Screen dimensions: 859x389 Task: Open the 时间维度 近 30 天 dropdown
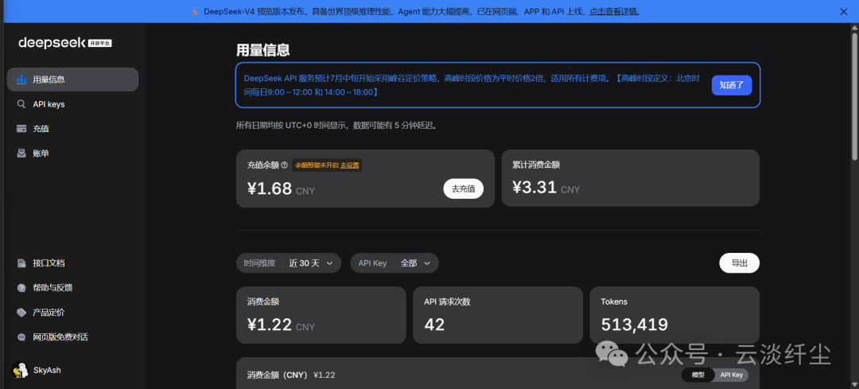click(x=289, y=263)
